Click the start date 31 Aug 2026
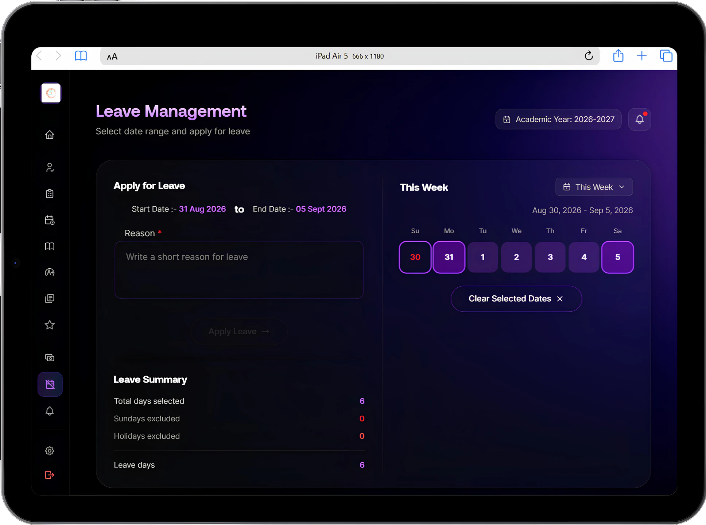Screen dimensions: 706x525 pos(202,209)
